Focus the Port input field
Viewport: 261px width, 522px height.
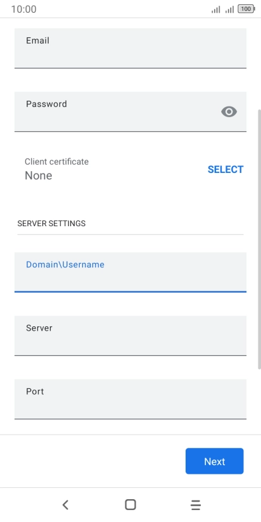point(130,399)
